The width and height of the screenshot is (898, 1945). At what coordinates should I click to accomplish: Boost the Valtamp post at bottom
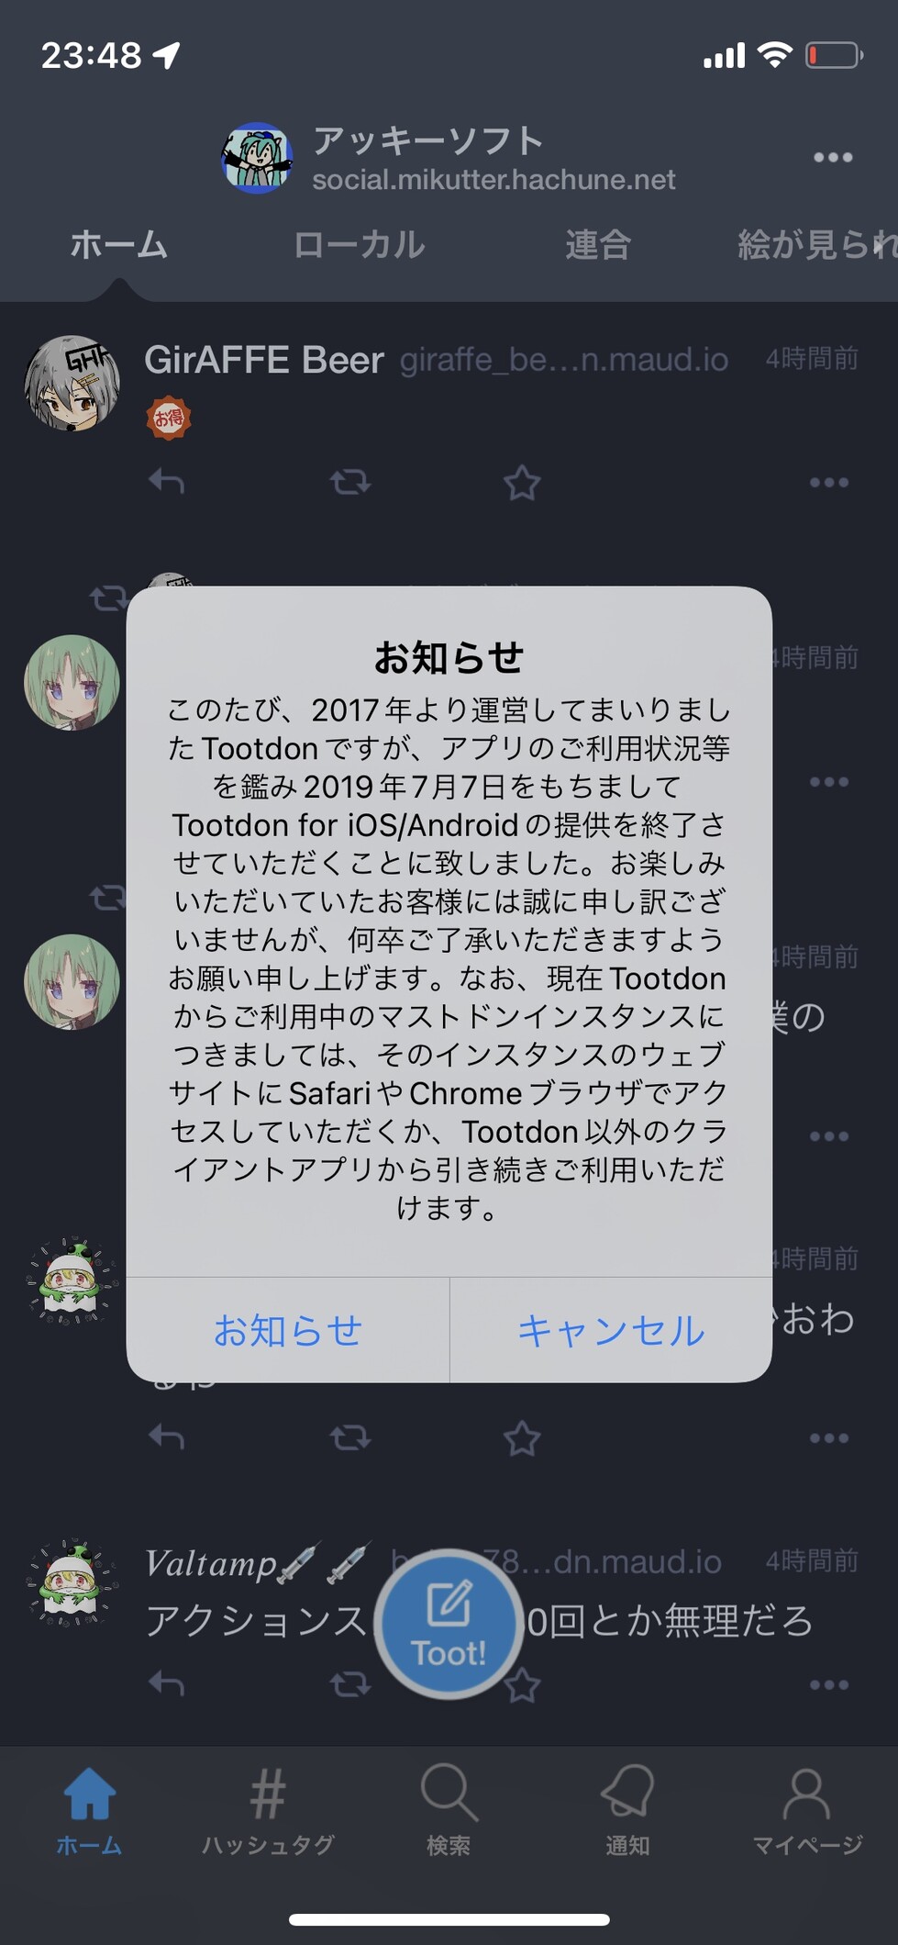click(350, 1683)
